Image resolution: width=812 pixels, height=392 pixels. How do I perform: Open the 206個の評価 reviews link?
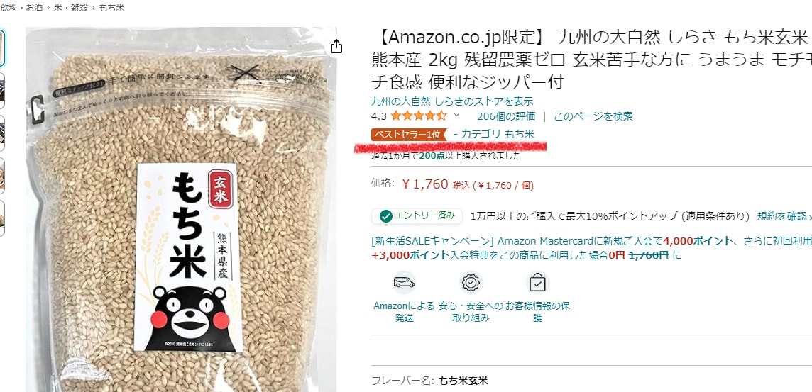506,116
